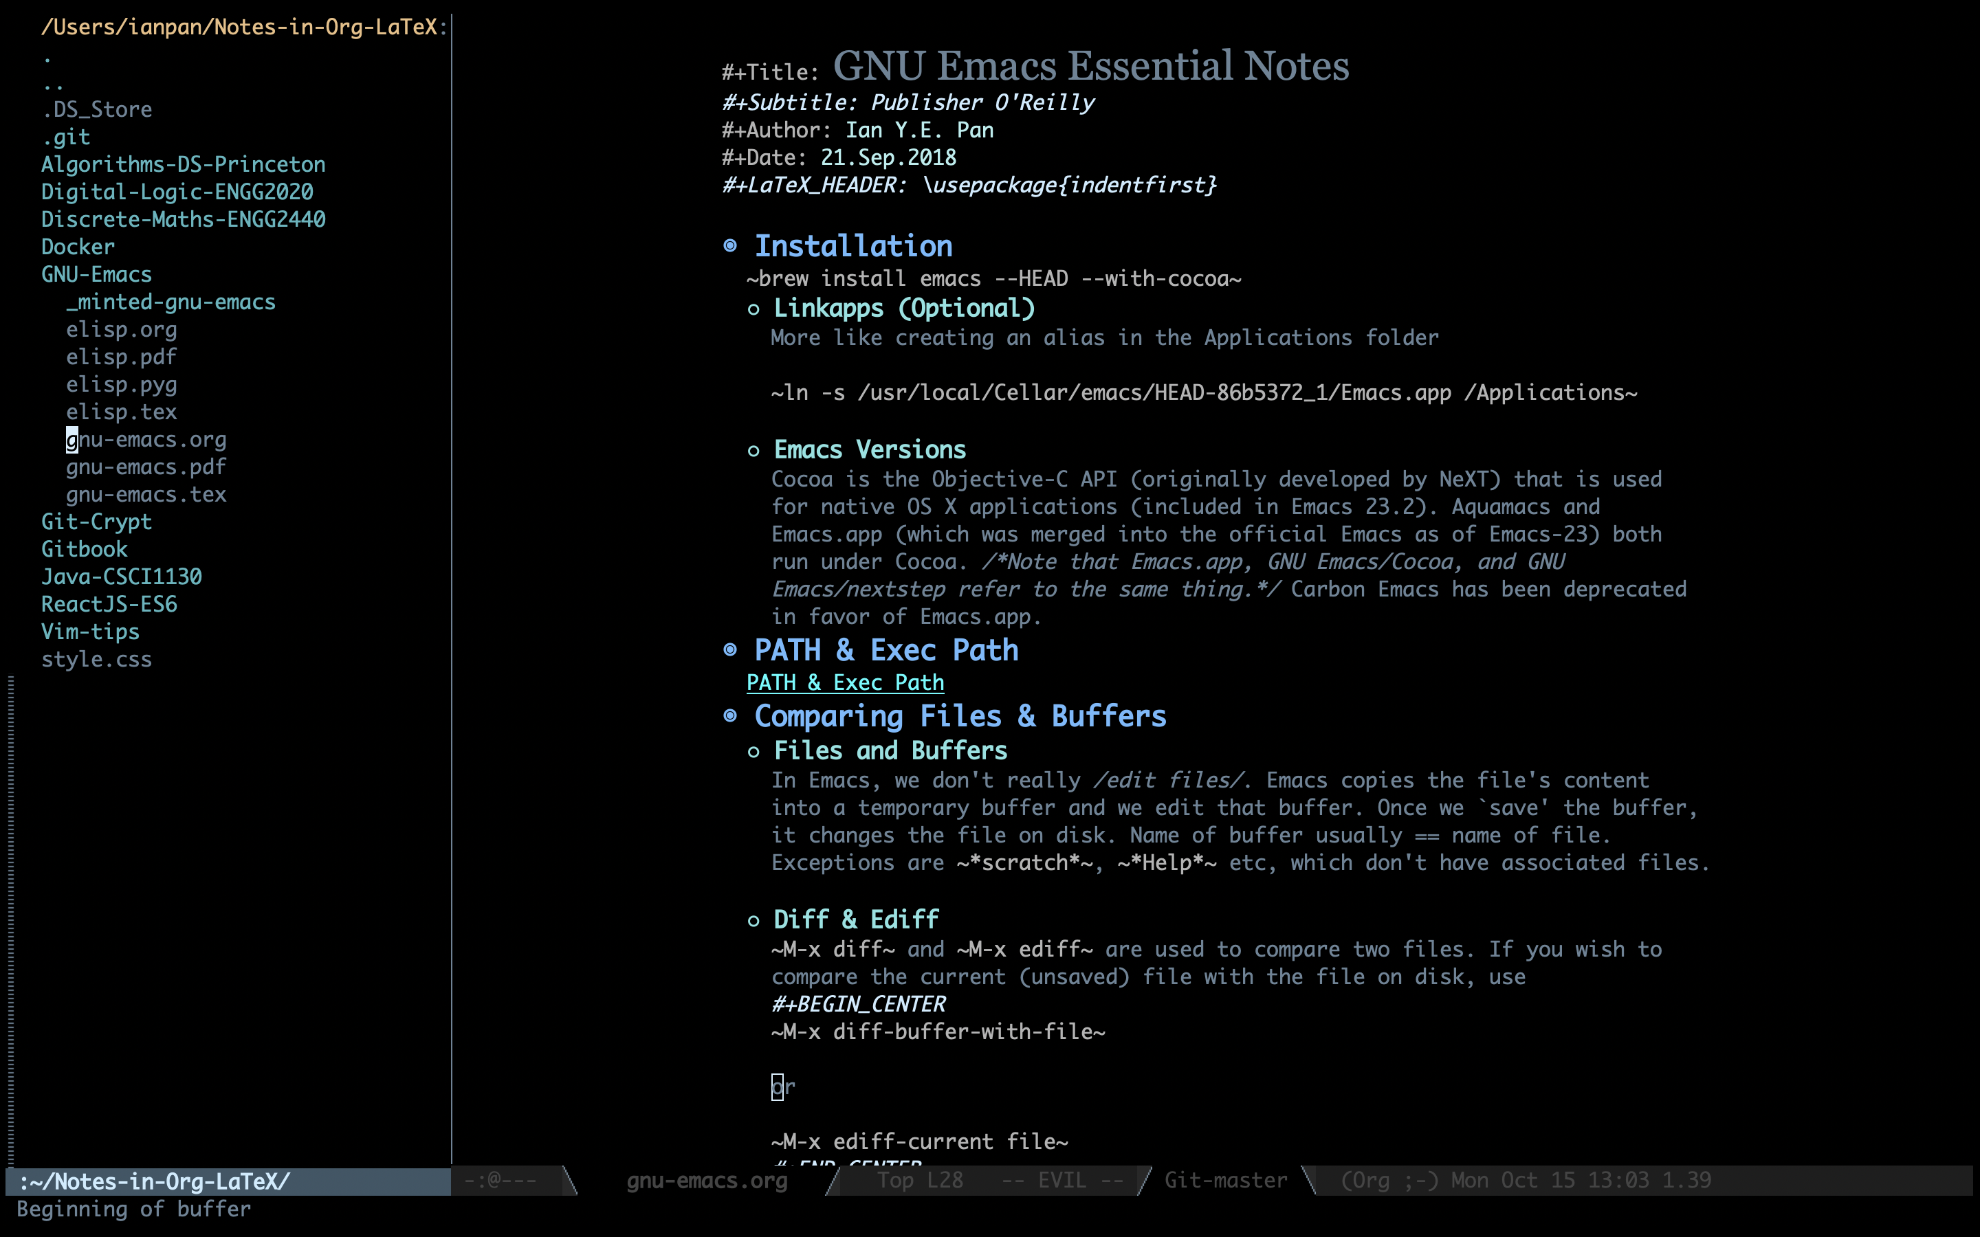Click the GNU Emacs Essential Notes title
Screen dimensions: 1980x1237
tap(1090, 65)
